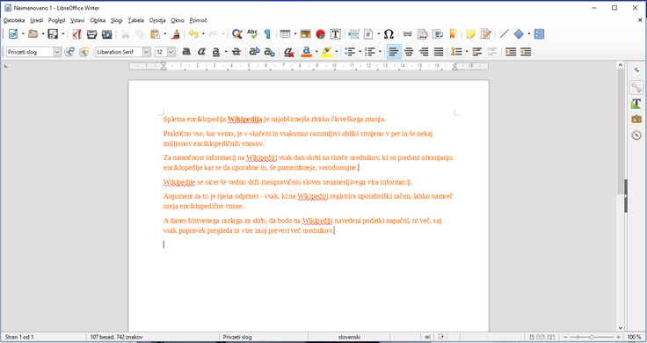Click the Paste clipboard icon
This screenshot has width=647, height=343.
(155, 33)
